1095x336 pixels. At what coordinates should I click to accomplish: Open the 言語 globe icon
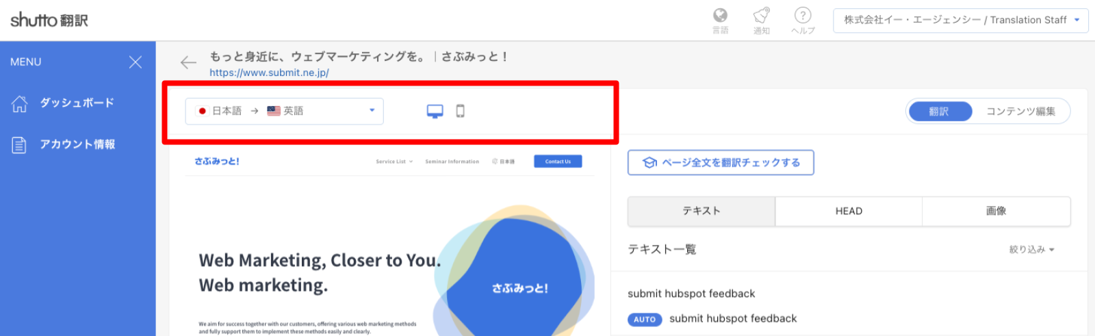click(x=720, y=21)
